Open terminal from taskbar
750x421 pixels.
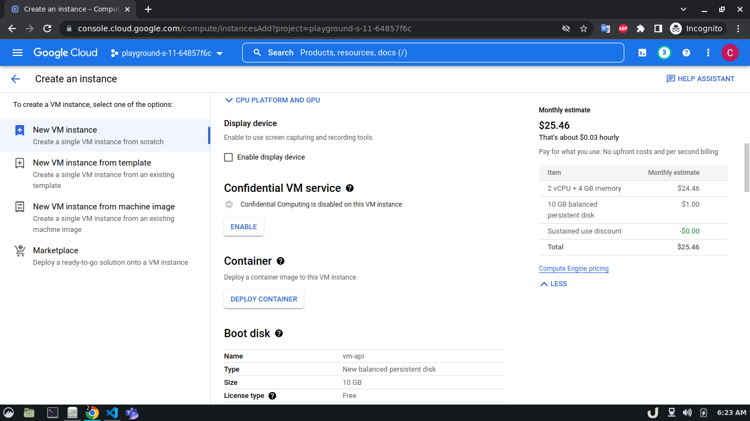point(53,413)
